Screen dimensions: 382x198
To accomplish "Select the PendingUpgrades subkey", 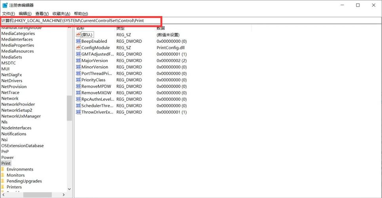I will 24,181.
